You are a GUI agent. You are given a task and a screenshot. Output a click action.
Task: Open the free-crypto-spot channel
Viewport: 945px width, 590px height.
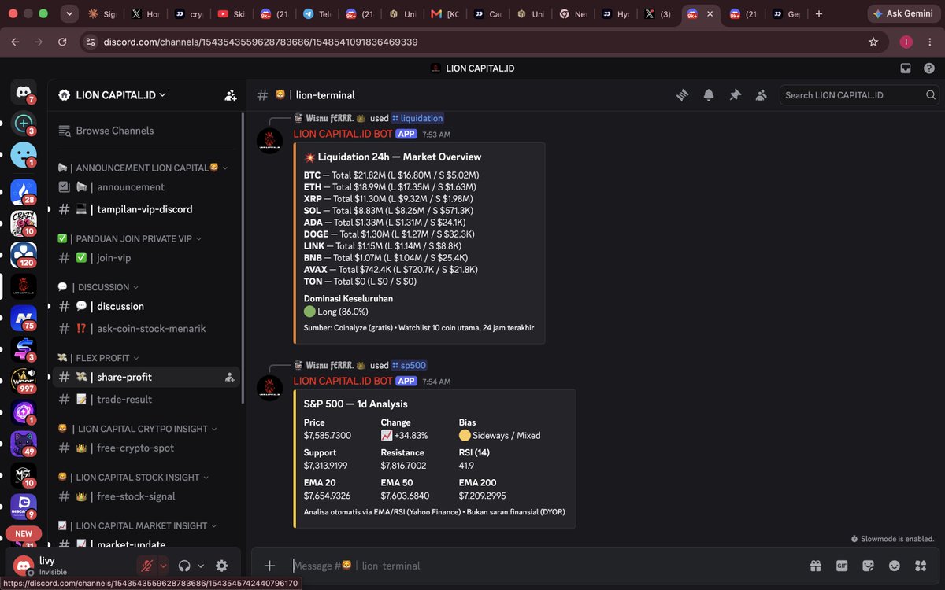coord(146,448)
